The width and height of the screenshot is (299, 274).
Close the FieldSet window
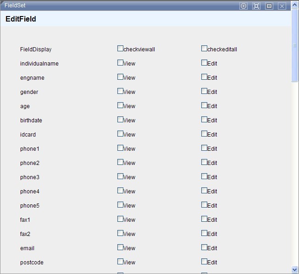(282, 6)
